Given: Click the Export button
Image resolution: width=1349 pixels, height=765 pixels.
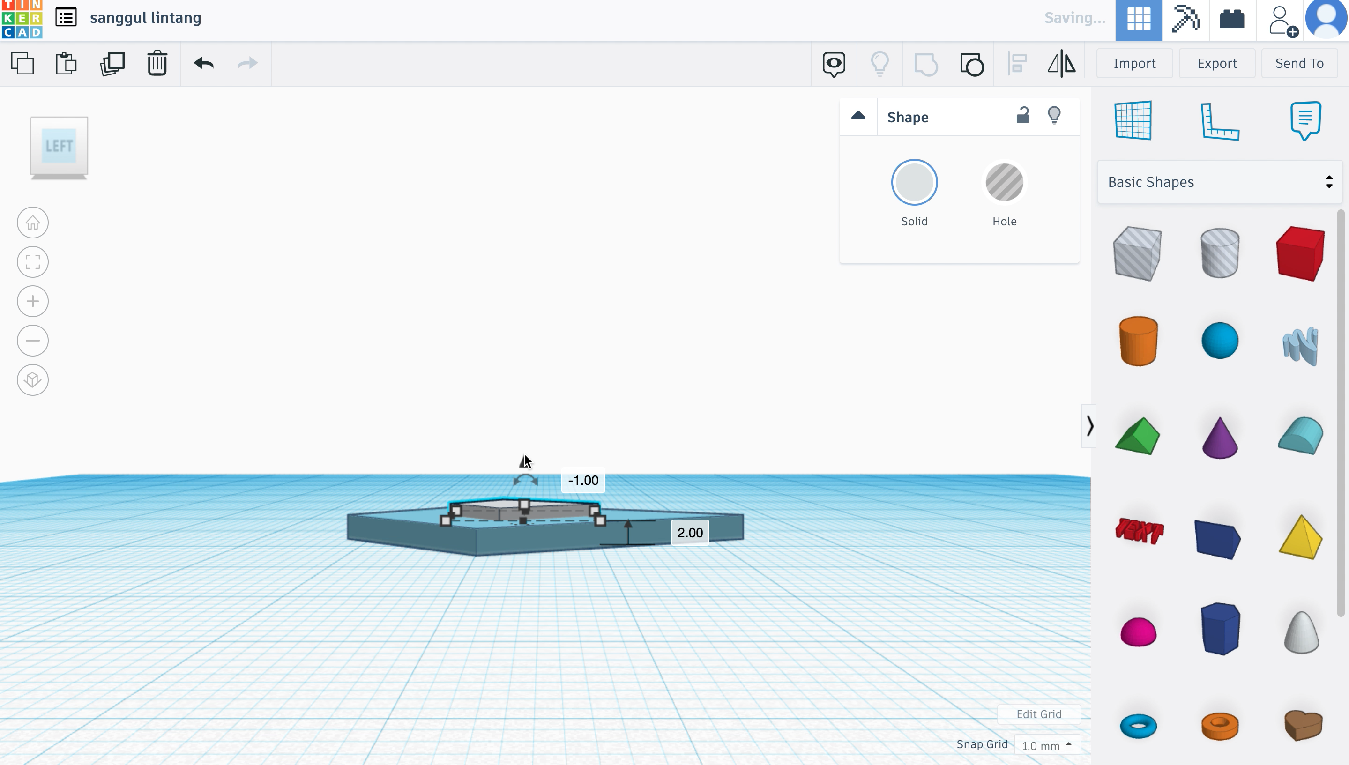Looking at the screenshot, I should pos(1217,64).
